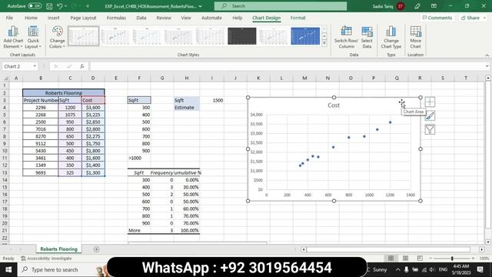Click the Save icon in title bar

[x=49, y=6]
